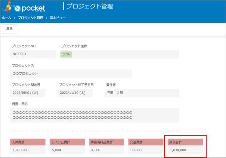Click the 50% progress badge
Viewport: 226px width, 158px height.
pos(66,54)
